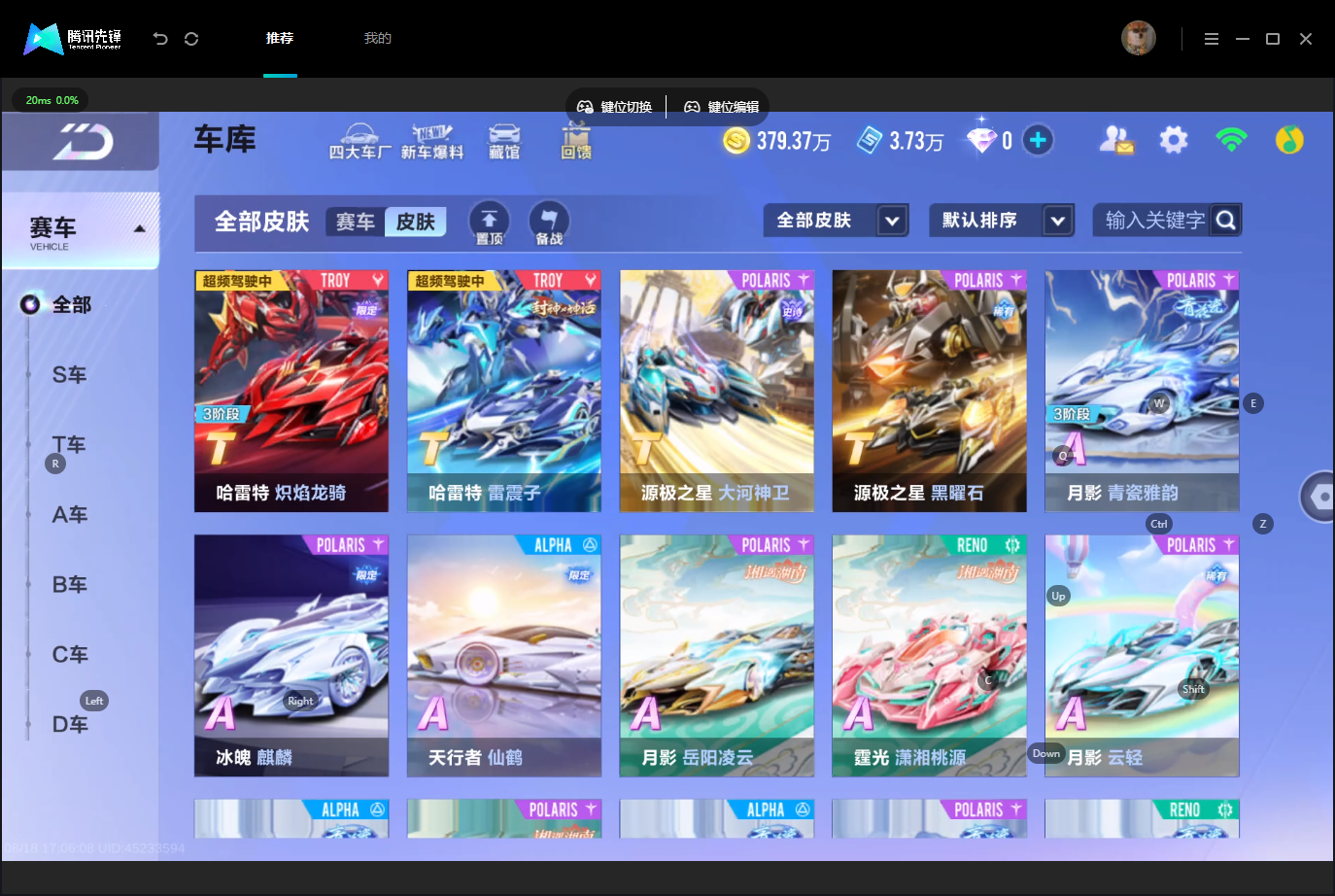Screen dimensions: 1335x896
Task: Select the 皮肤 toggle option
Action: click(416, 223)
